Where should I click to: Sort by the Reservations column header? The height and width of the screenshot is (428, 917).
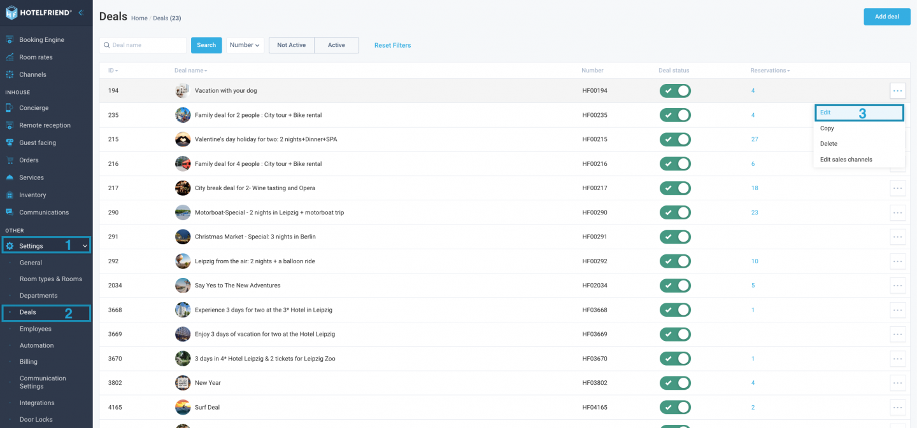770,71
